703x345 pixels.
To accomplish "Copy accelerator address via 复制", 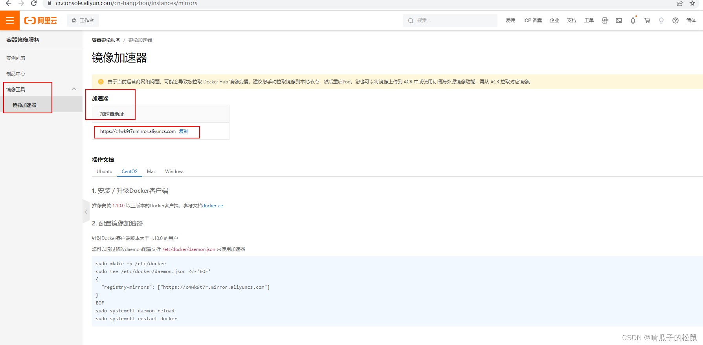I will click(x=184, y=131).
